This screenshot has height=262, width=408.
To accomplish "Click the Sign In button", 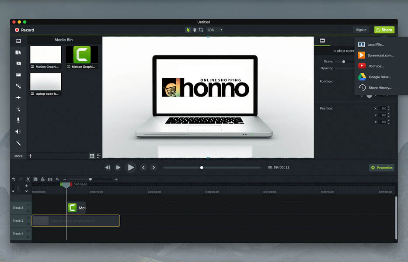I will (361, 30).
